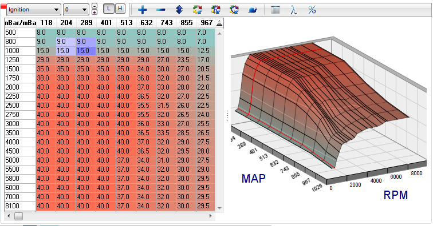Toggle the L low cam button
The image size is (433, 226).
coord(108,9)
